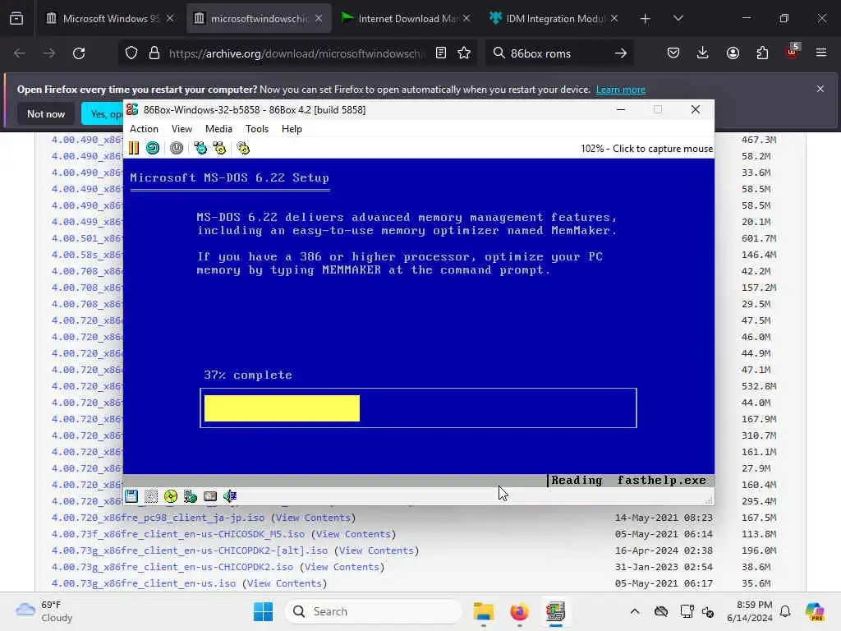Click the search go arrow next to 86box roms
Screen dimensions: 841x631
click(x=621, y=53)
